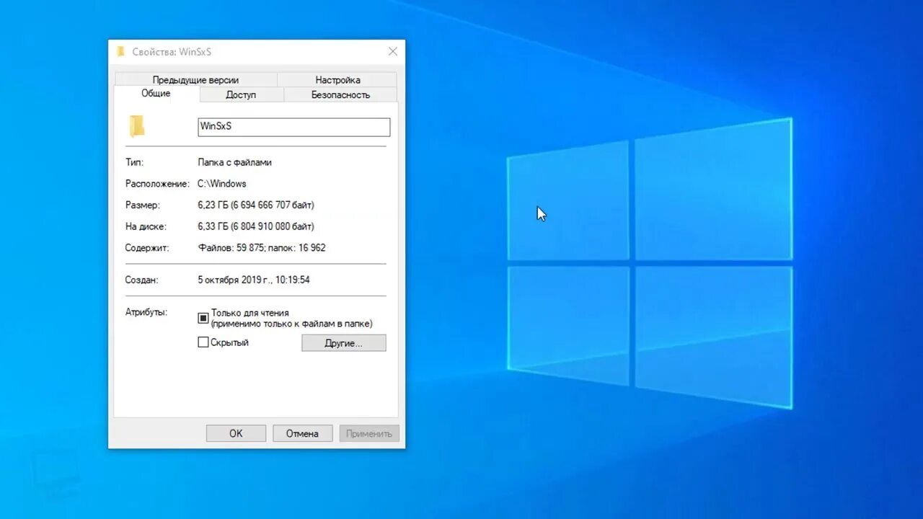Image resolution: width=923 pixels, height=519 pixels.
Task: Click the location value C:\Windows
Action: pos(222,184)
